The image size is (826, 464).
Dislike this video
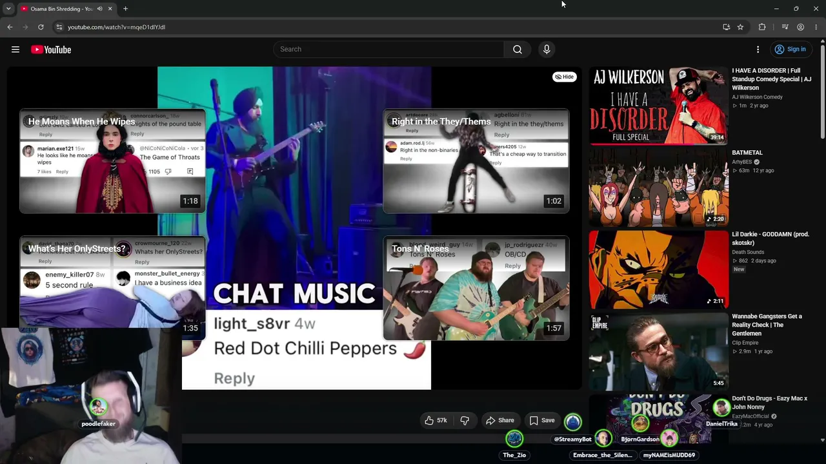pos(465,421)
